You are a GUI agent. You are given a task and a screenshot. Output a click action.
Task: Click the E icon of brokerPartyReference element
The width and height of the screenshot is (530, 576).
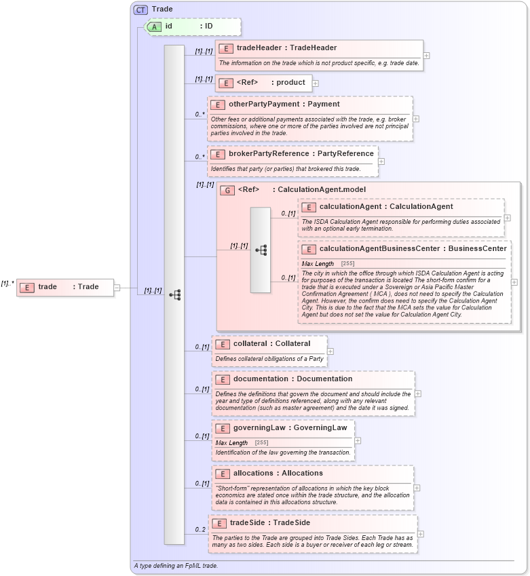218,154
